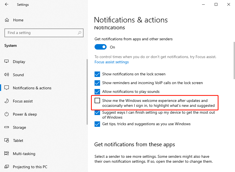235x172 pixels.
Task: Uncheck Get tips, tricks and suggestions
Action: coord(97,124)
